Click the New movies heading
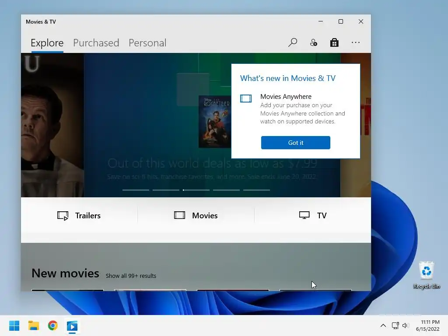Screen dimensions: 448x336 pyautogui.click(x=66, y=273)
